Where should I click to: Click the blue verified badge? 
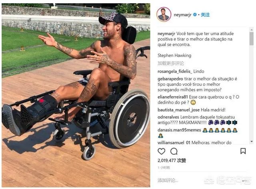195,14
